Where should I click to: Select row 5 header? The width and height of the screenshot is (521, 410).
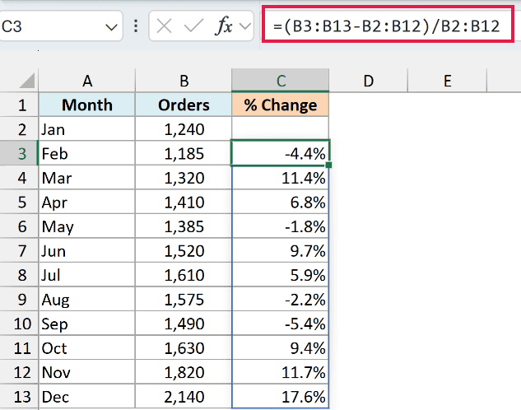[19, 202]
